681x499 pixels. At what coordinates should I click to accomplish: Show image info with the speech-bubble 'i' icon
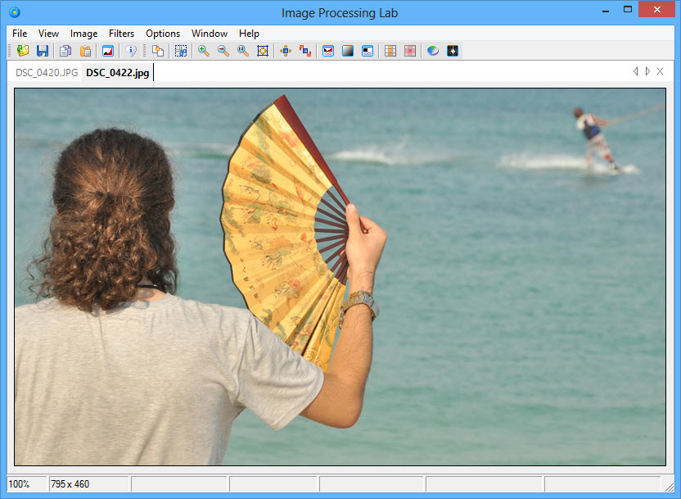click(x=131, y=51)
